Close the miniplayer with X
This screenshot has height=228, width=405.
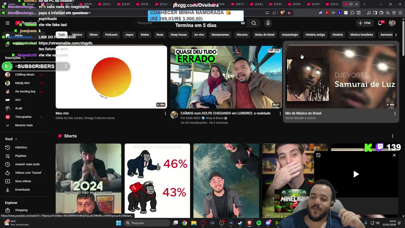(x=394, y=155)
